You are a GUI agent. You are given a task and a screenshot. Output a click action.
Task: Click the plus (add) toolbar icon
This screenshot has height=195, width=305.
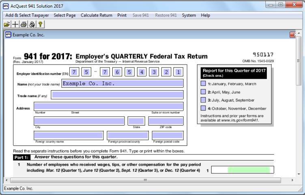point(15,24)
